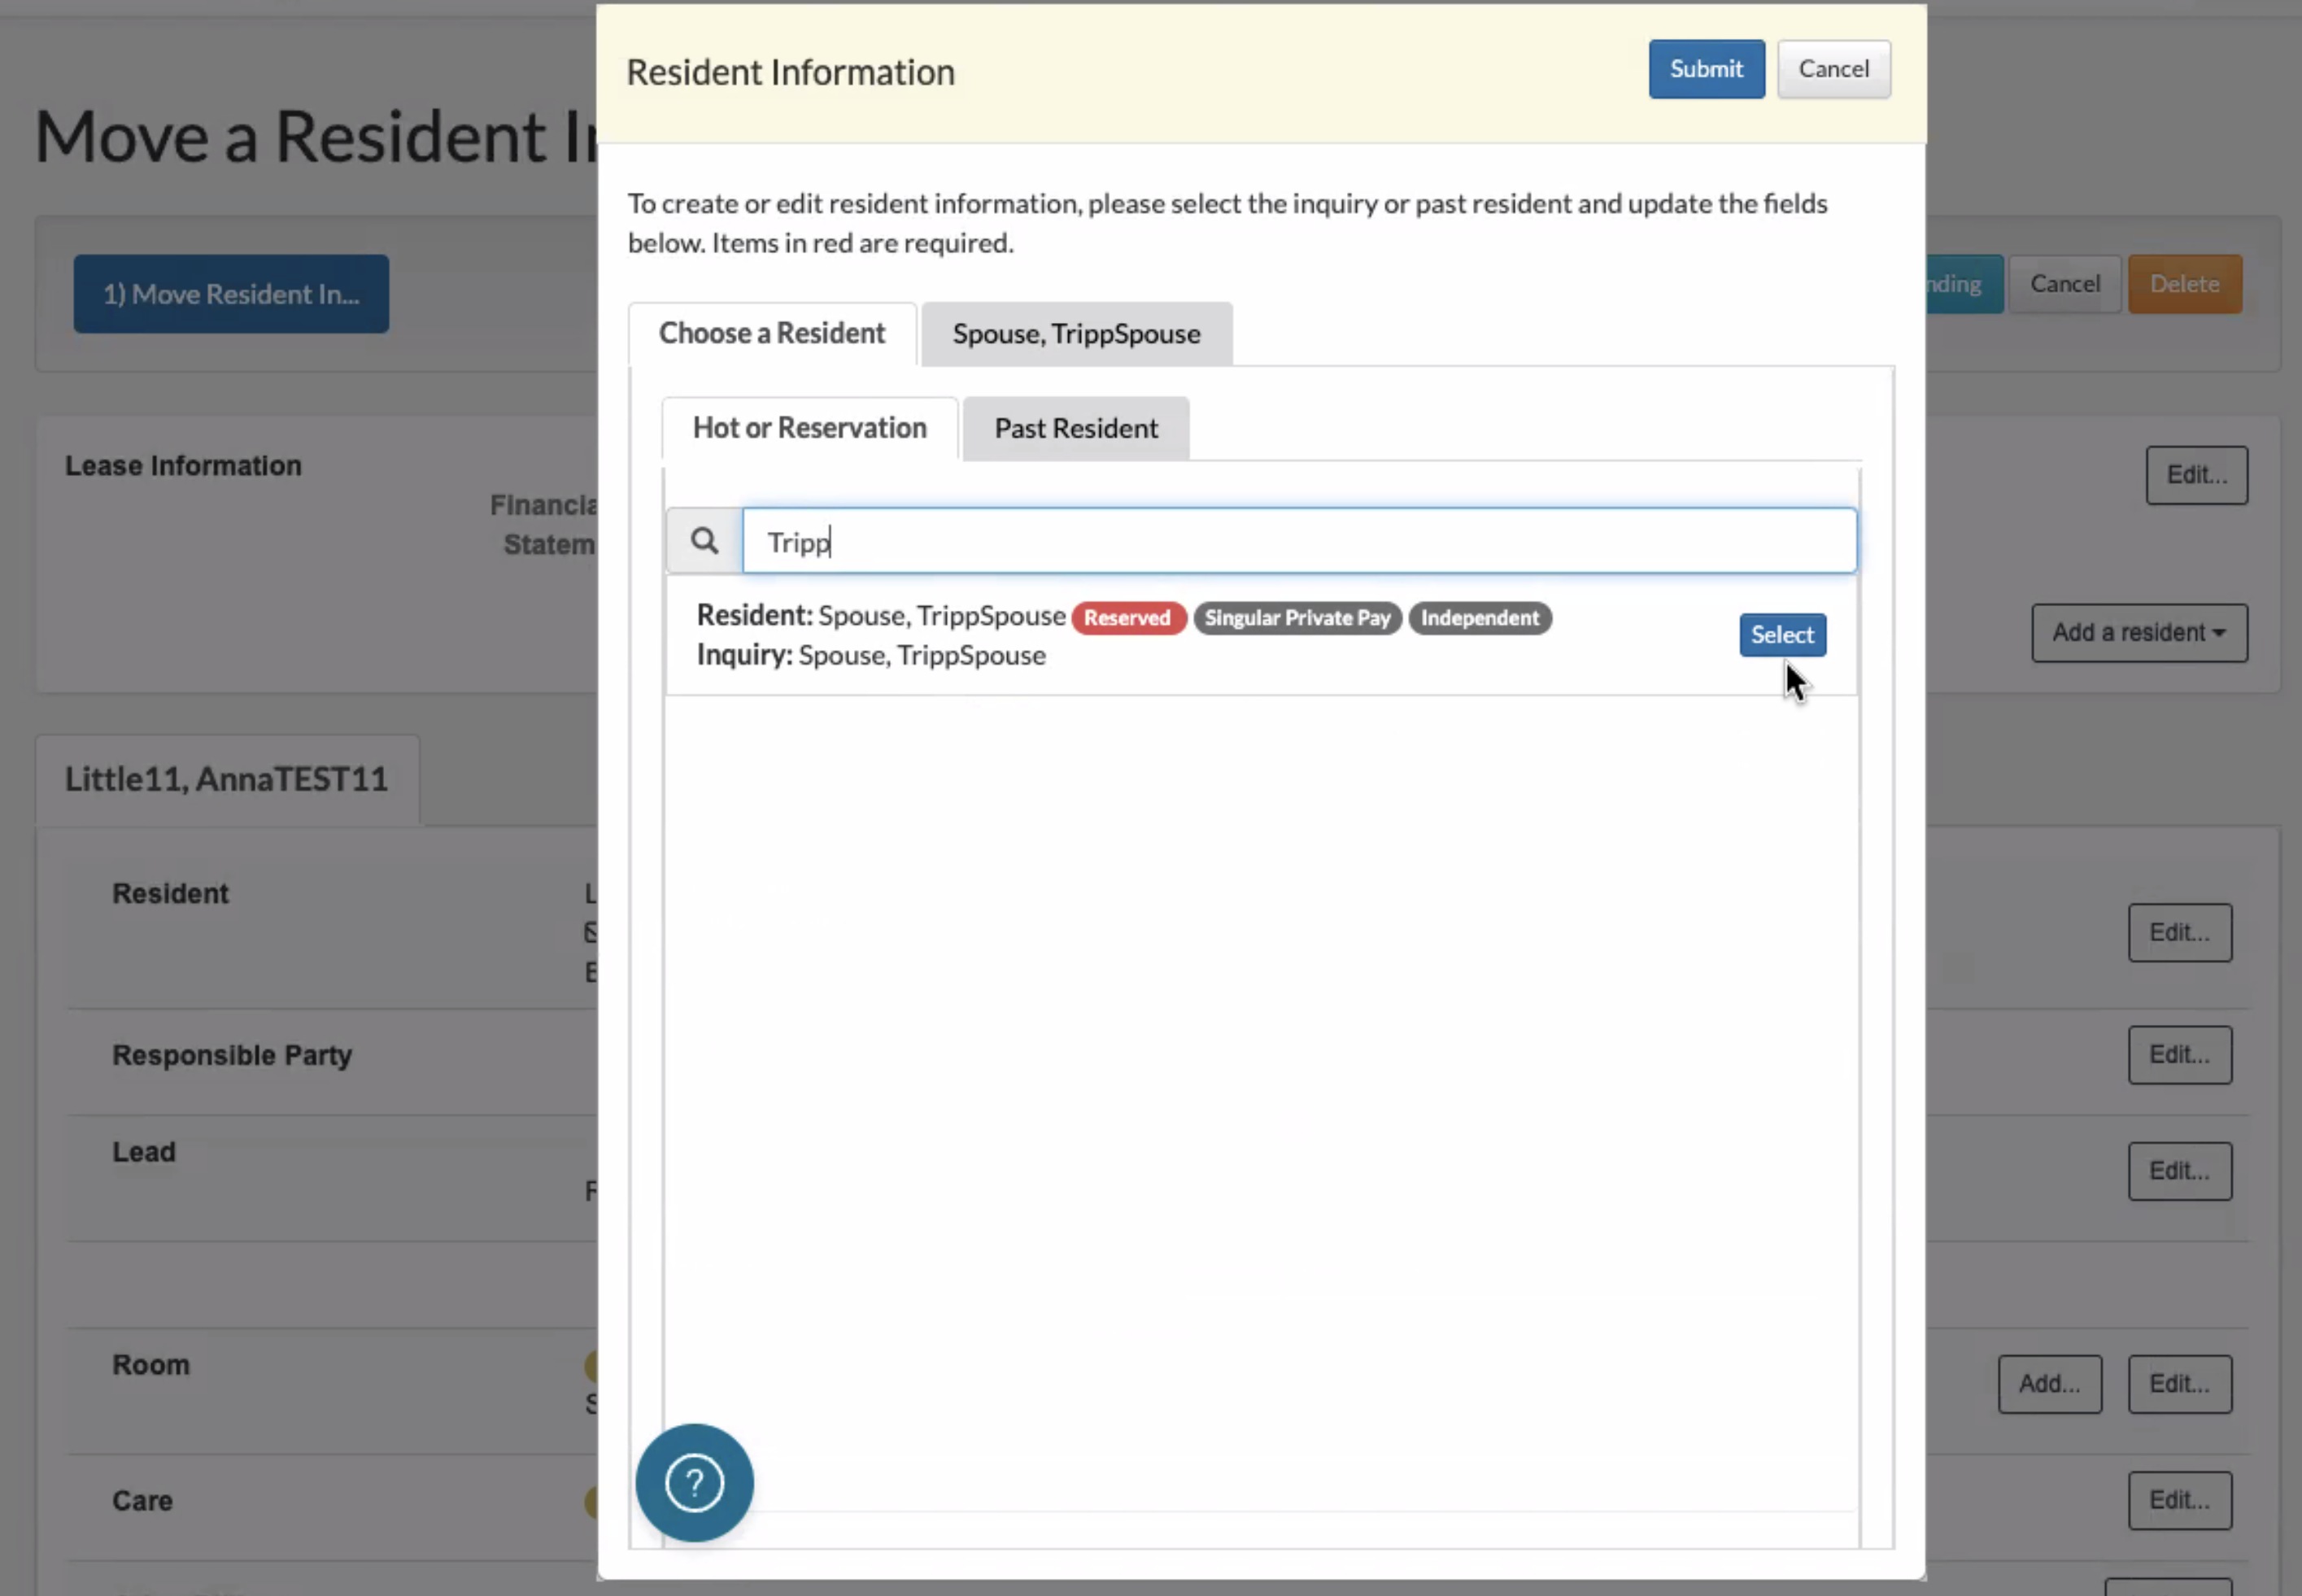The width and height of the screenshot is (2302, 1596).
Task: Switch to the Hot or Reservation tab
Action: [x=809, y=428]
